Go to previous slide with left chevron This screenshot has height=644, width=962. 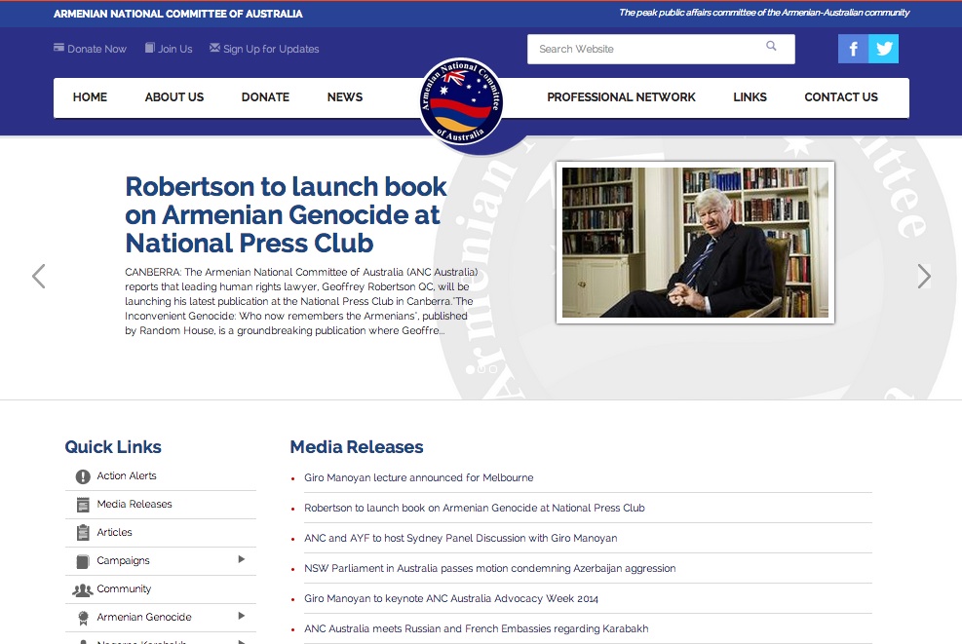pyautogui.click(x=39, y=276)
